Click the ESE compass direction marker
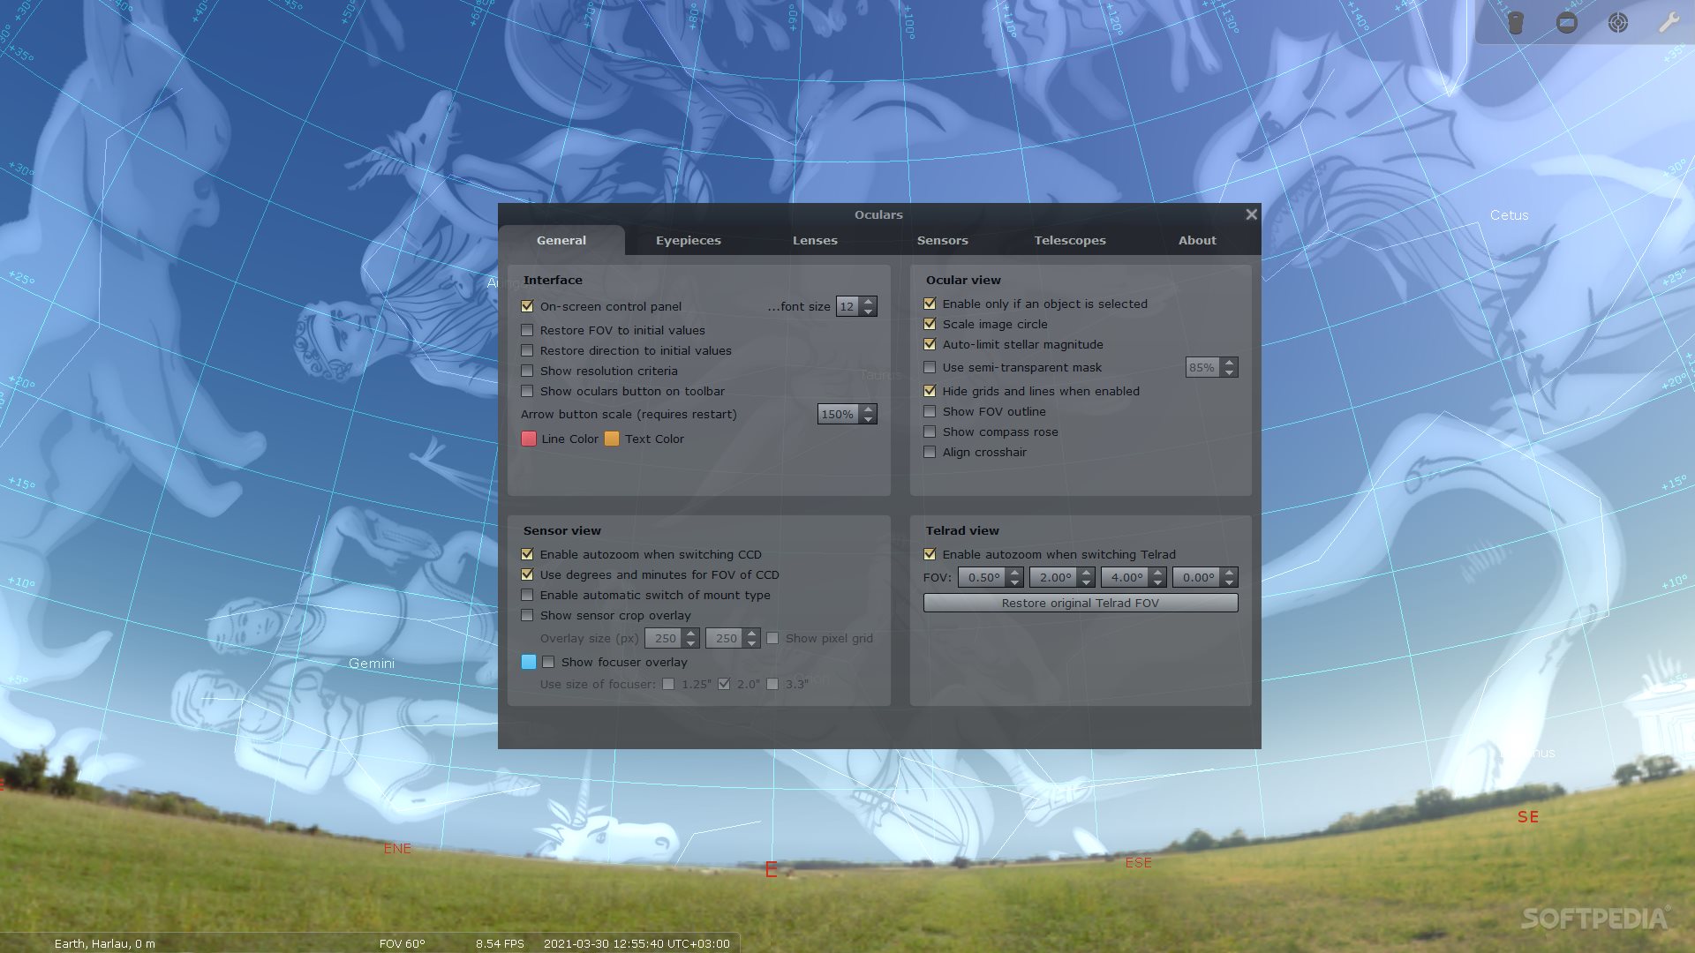Viewport: 1695px width, 953px height. coord(1138,862)
